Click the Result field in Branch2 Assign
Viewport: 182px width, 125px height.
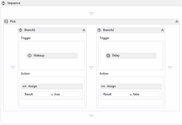(115, 94)
